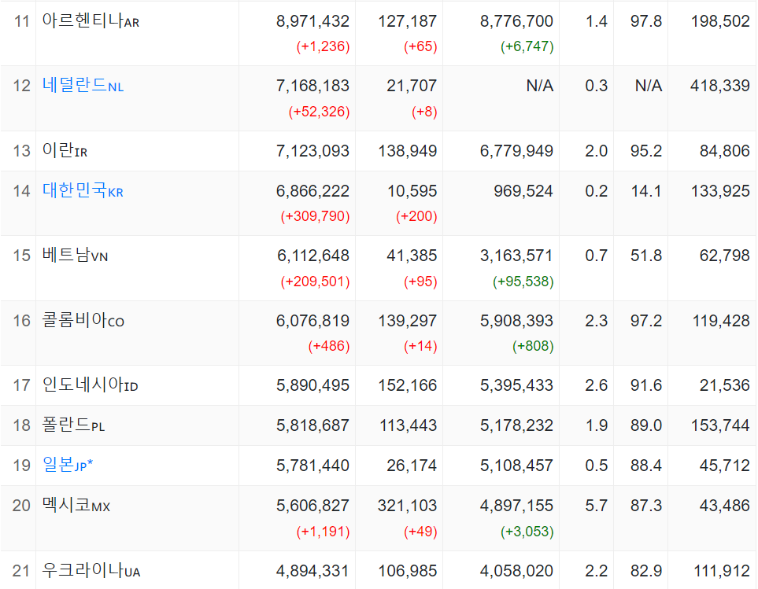
Task: Click Poland's confirmed count 5,818,687
Action: [312, 425]
